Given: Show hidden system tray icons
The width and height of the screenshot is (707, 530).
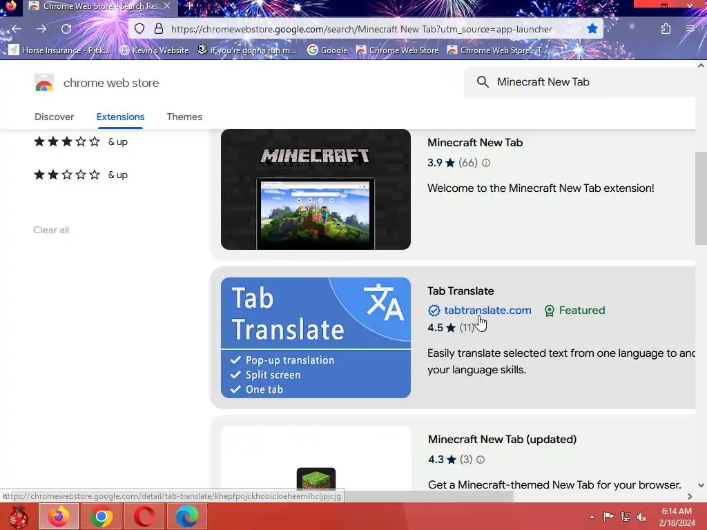Looking at the screenshot, I should 592,517.
